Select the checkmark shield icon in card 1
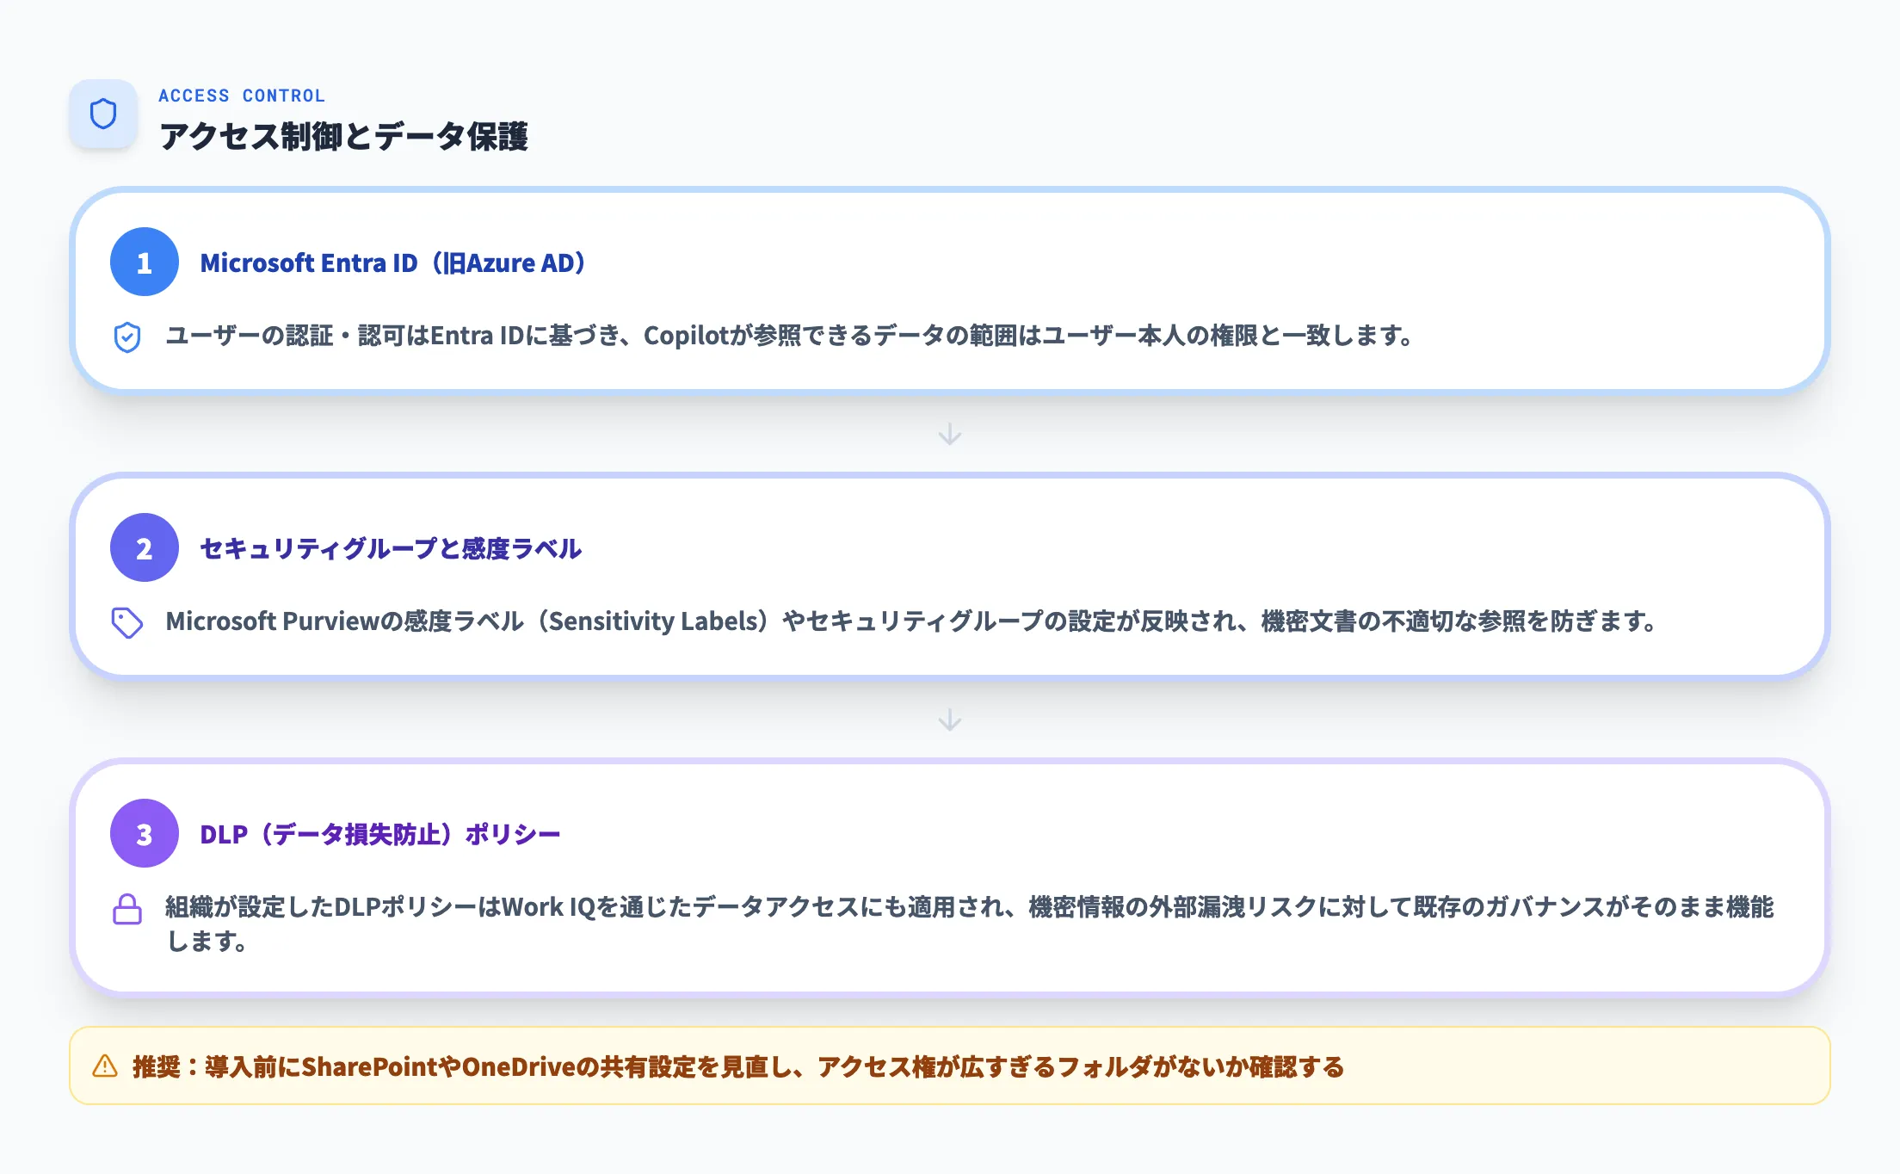 (128, 338)
